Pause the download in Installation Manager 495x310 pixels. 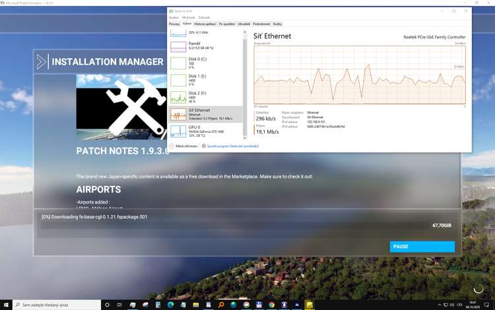[422, 247]
